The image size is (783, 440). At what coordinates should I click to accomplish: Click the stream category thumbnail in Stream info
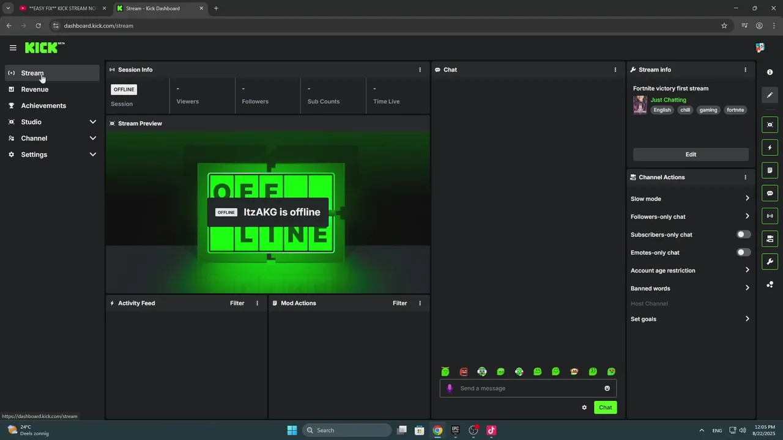(640, 105)
